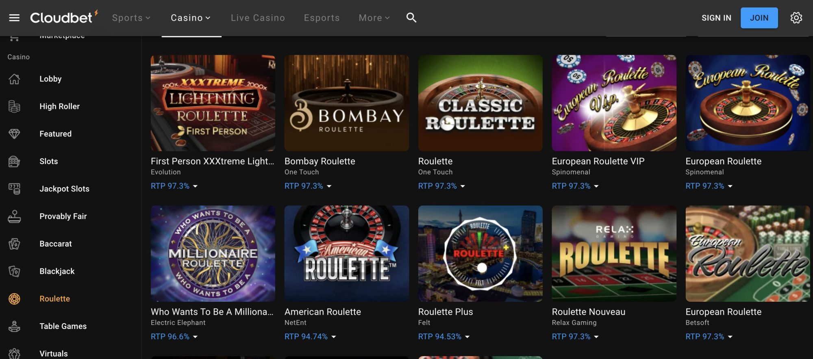Screen dimensions: 813x359
Task: Go to Esports in top navigation
Action: tap(322, 18)
